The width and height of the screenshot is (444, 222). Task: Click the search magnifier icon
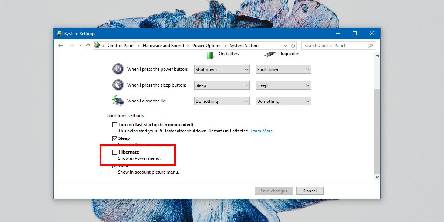point(370,46)
